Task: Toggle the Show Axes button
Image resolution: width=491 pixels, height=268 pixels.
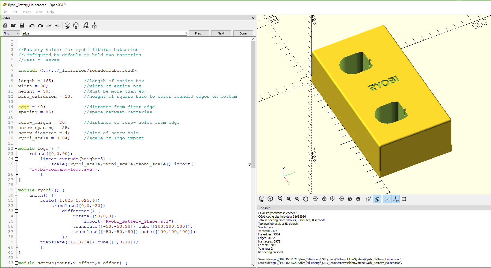Action: pyautogui.click(x=387, y=199)
